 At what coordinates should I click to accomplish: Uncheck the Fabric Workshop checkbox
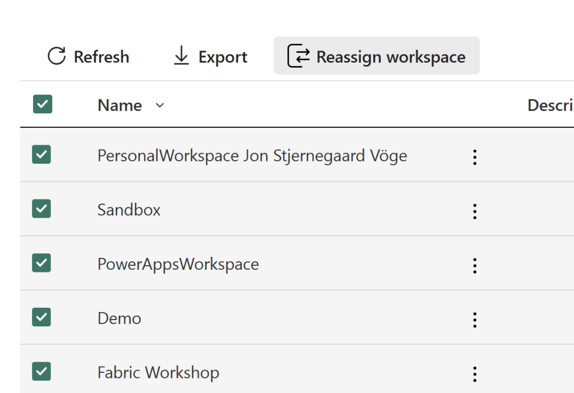[41, 371]
